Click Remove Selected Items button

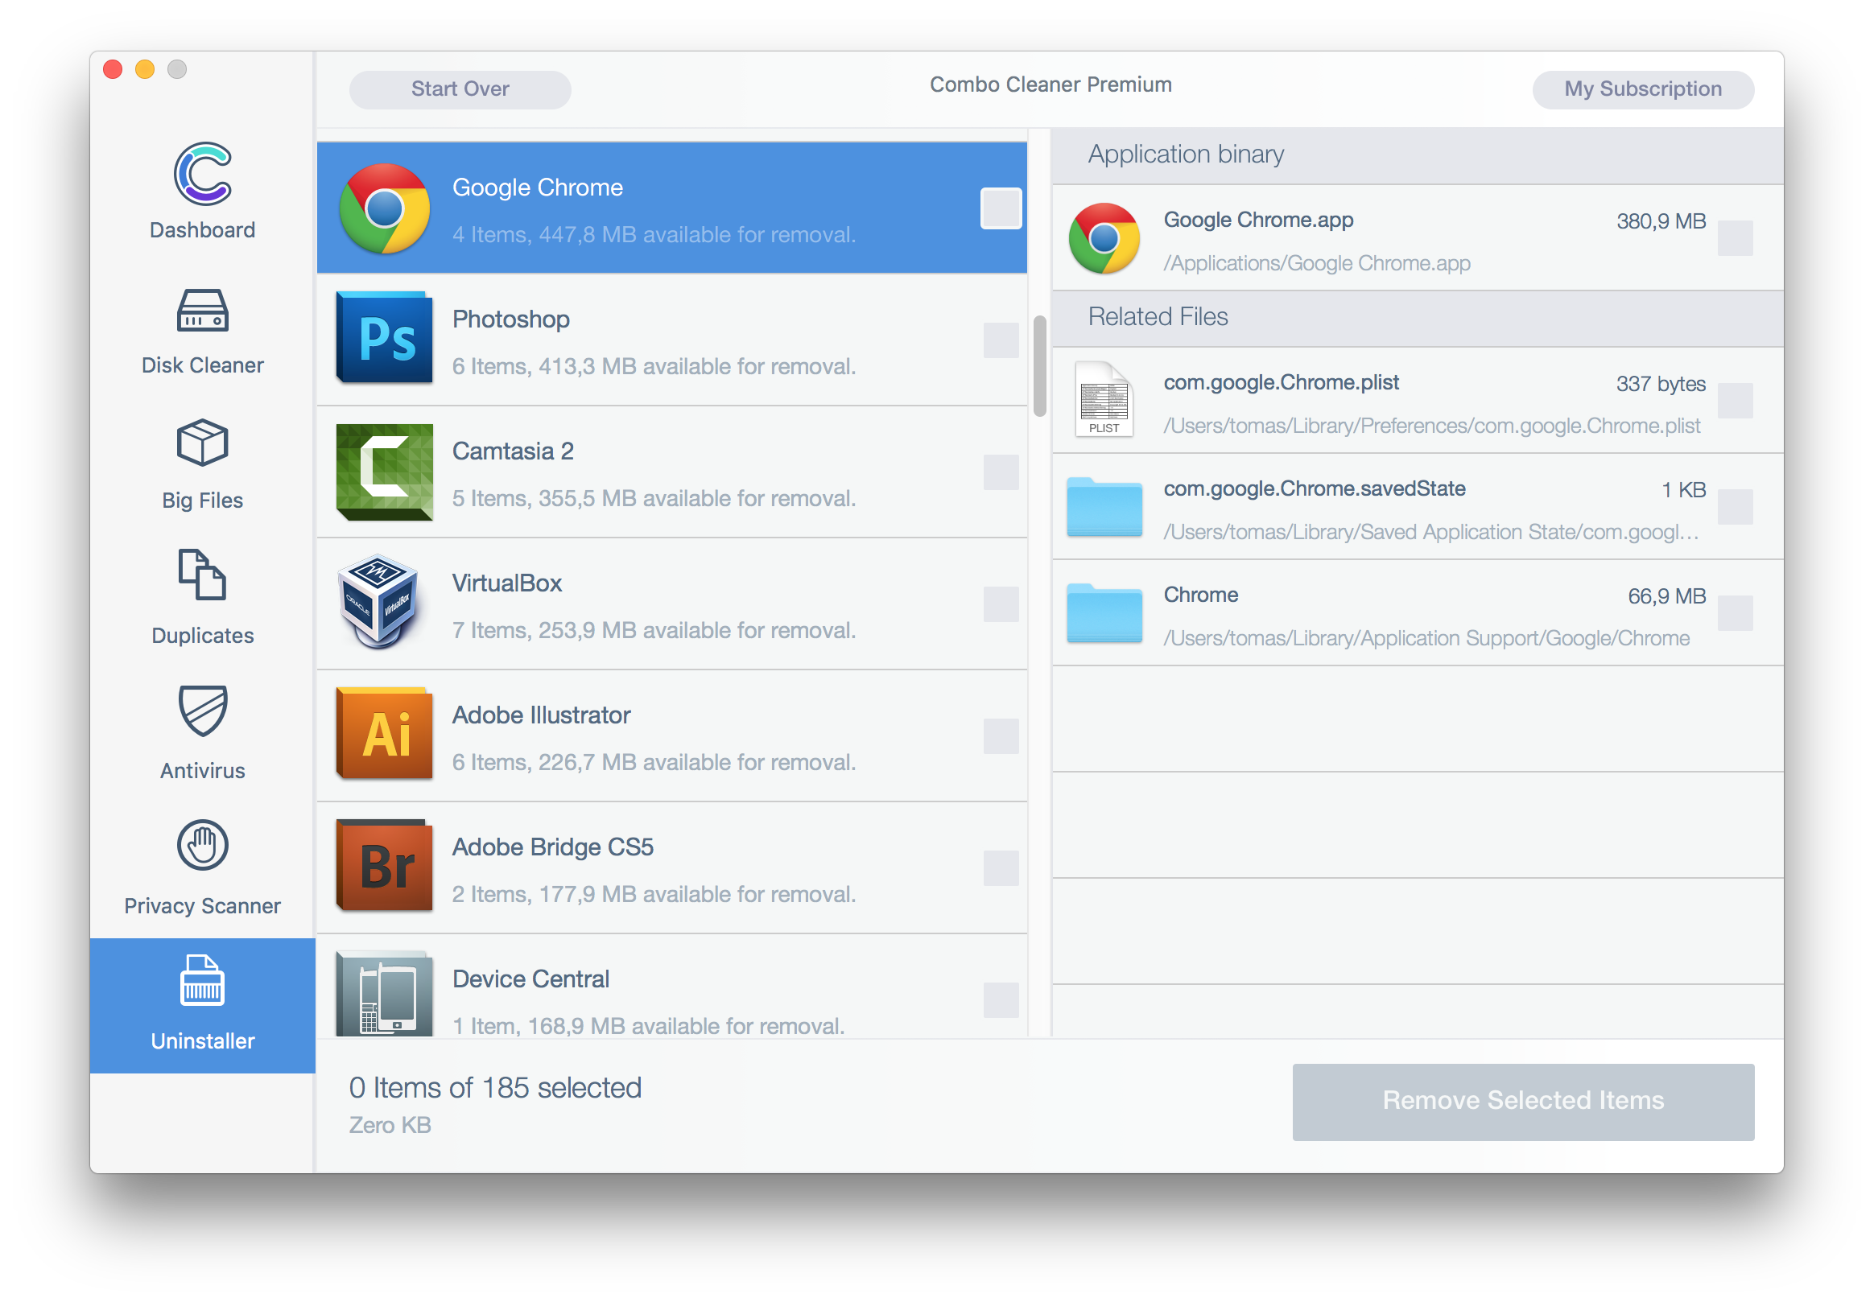click(1522, 1101)
